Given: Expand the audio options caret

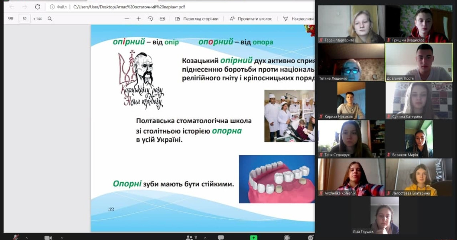Looking at the screenshot, I should [26, 238].
